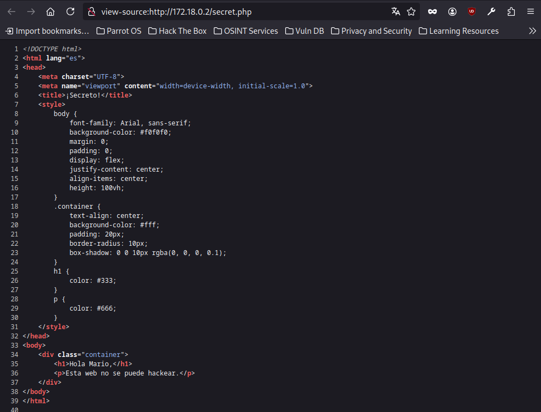Image resolution: width=541 pixels, height=412 pixels.
Task: Open the hamburger application menu
Action: click(x=530, y=11)
